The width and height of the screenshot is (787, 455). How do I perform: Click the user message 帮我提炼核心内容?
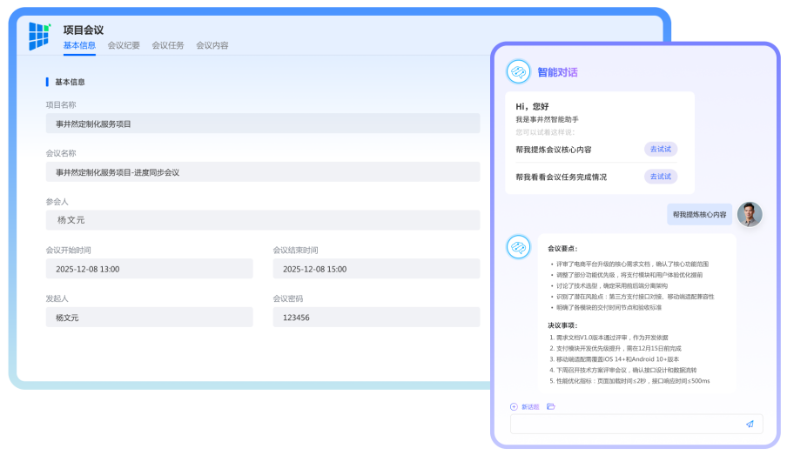[699, 214]
